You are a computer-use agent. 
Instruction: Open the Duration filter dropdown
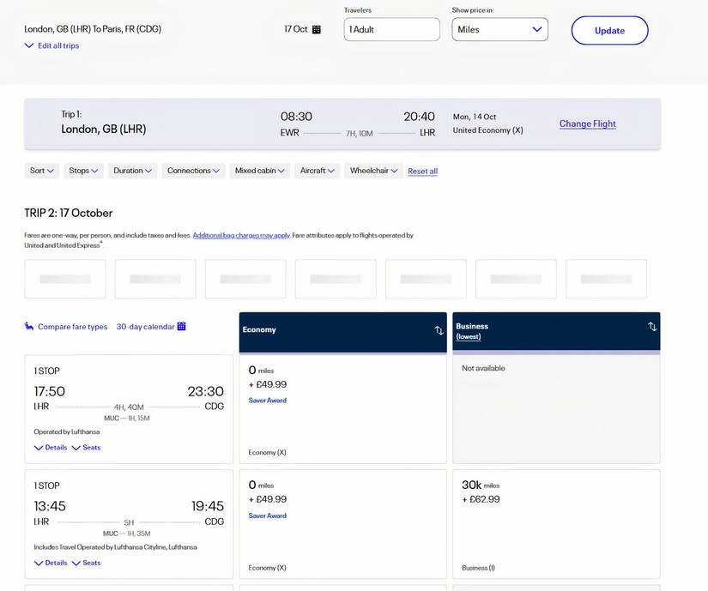pos(131,170)
